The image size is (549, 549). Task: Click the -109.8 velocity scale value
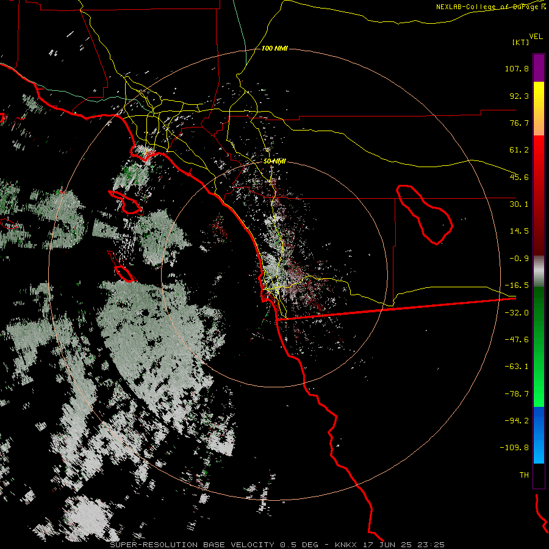pos(515,448)
